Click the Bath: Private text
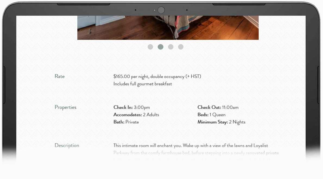This screenshot has height=179, width=323. [126, 122]
